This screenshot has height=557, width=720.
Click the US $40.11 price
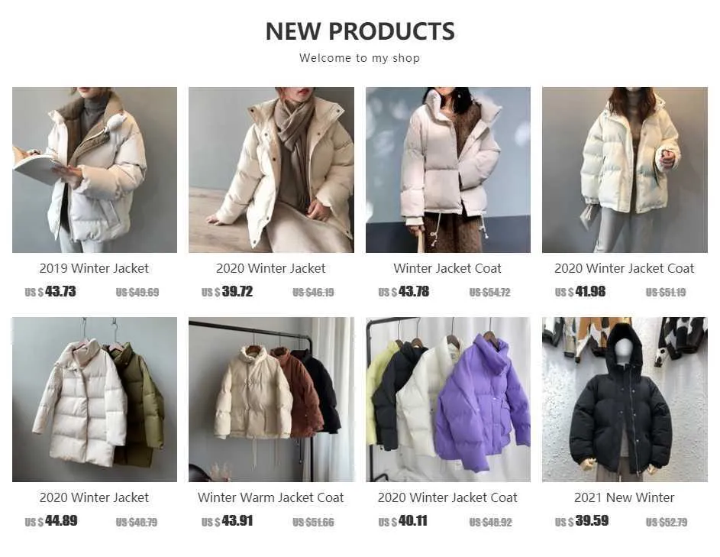[402, 521]
